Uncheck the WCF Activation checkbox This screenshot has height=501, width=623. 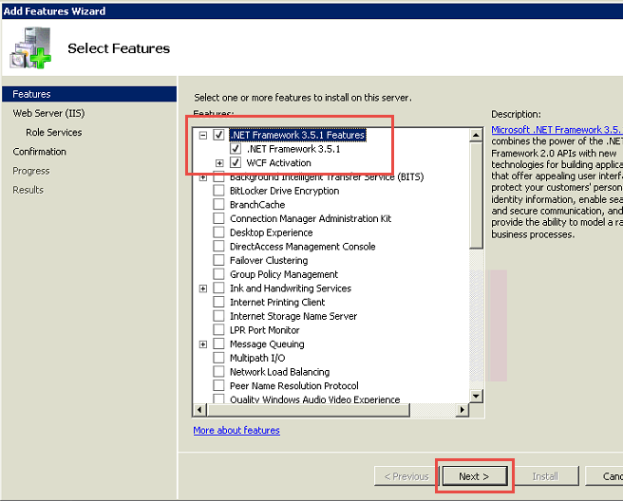[x=236, y=163]
